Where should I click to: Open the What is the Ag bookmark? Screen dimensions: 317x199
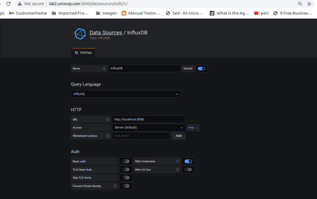229,13
